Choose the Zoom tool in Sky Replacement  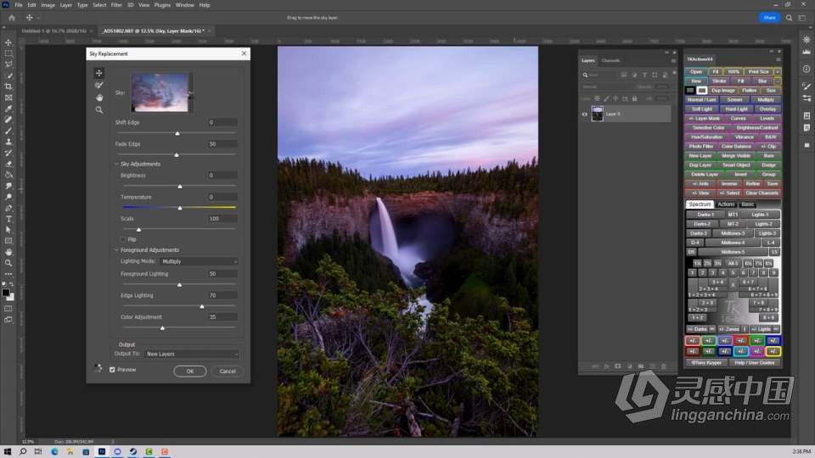pos(99,109)
